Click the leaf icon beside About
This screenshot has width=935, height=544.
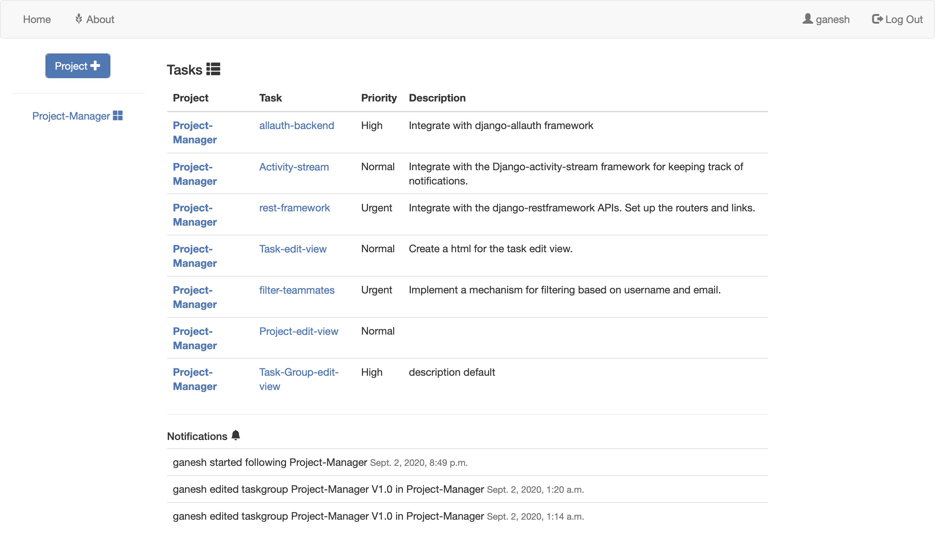[x=79, y=18]
